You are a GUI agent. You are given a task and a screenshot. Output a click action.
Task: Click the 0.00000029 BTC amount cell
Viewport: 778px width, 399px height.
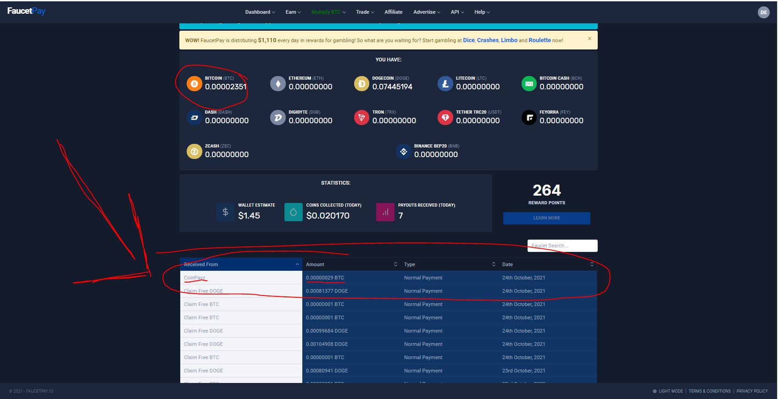pos(351,278)
